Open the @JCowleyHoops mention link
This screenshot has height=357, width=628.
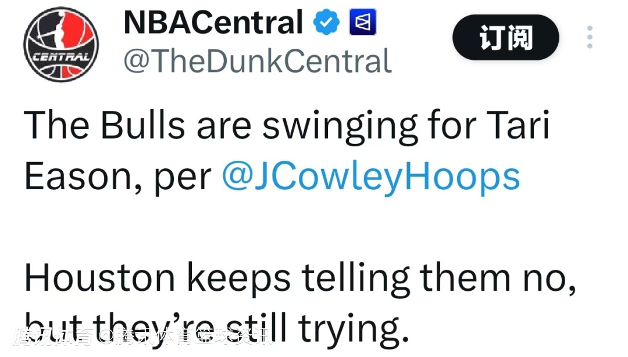(x=371, y=177)
